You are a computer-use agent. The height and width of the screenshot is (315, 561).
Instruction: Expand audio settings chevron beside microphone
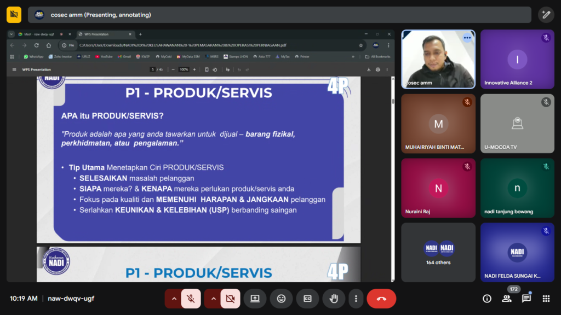coord(174,299)
